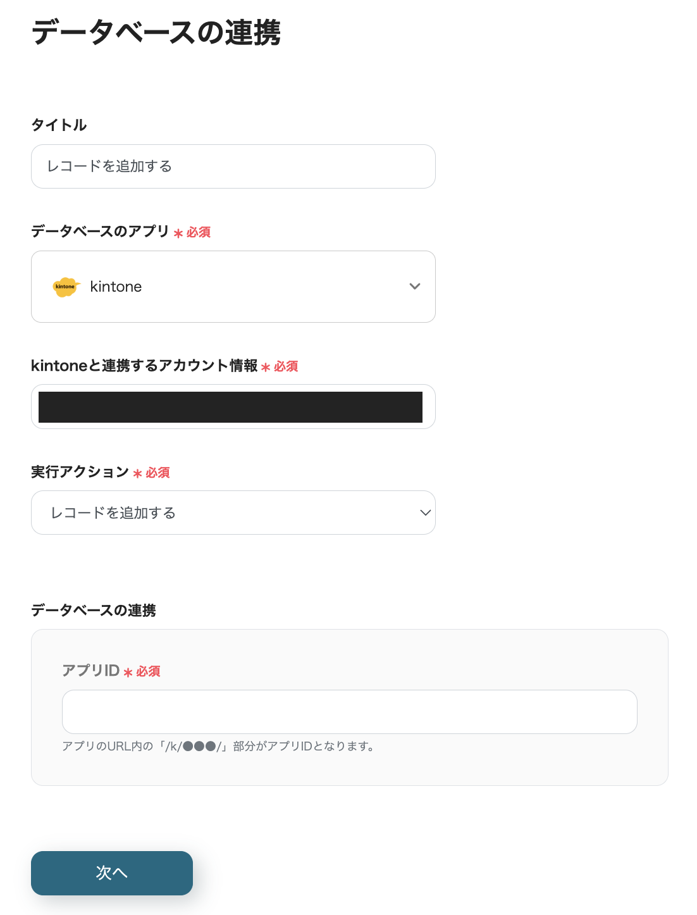The image size is (697, 915).
Task: Click the タイトル field label
Action: coord(59,125)
